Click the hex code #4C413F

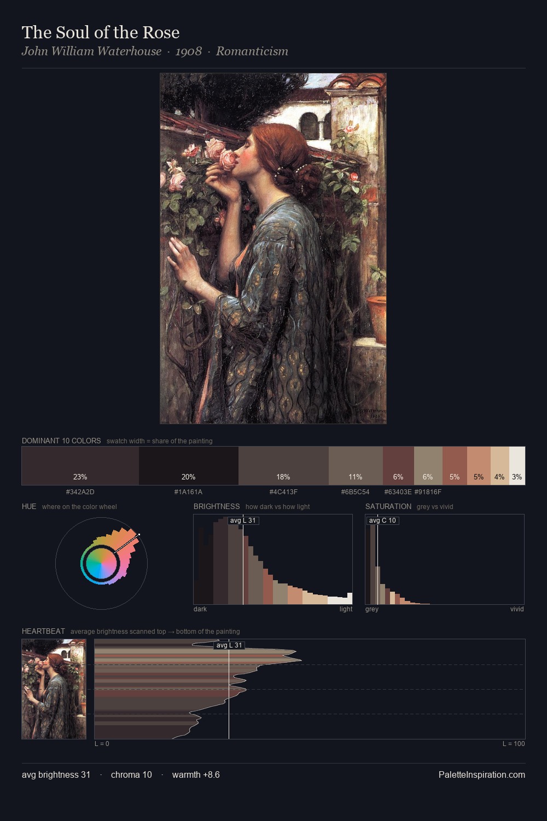(x=283, y=492)
